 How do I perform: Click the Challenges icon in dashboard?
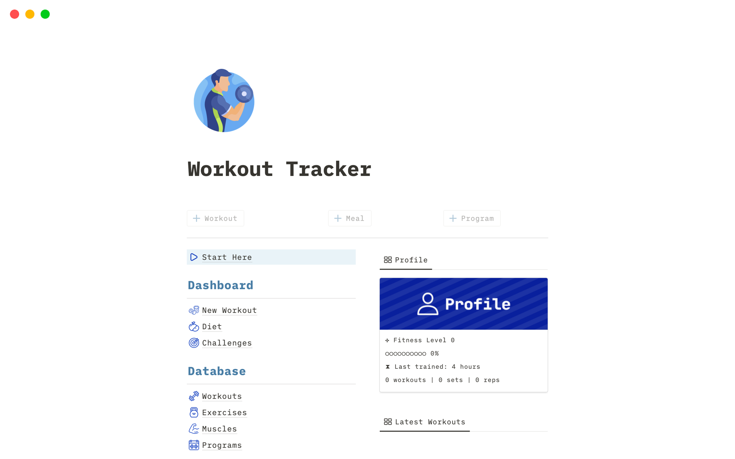tap(194, 343)
